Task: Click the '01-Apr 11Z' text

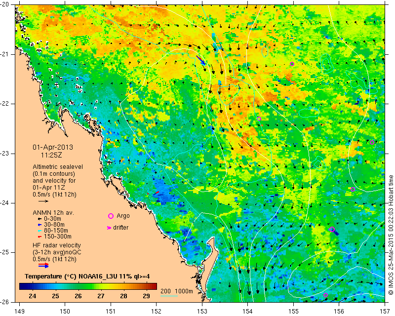Action: tap(48, 188)
